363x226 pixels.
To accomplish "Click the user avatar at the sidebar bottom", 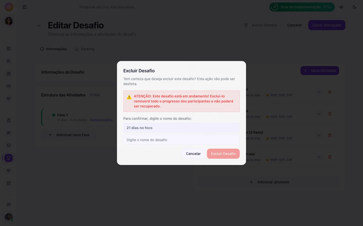I will pyautogui.click(x=9, y=217).
